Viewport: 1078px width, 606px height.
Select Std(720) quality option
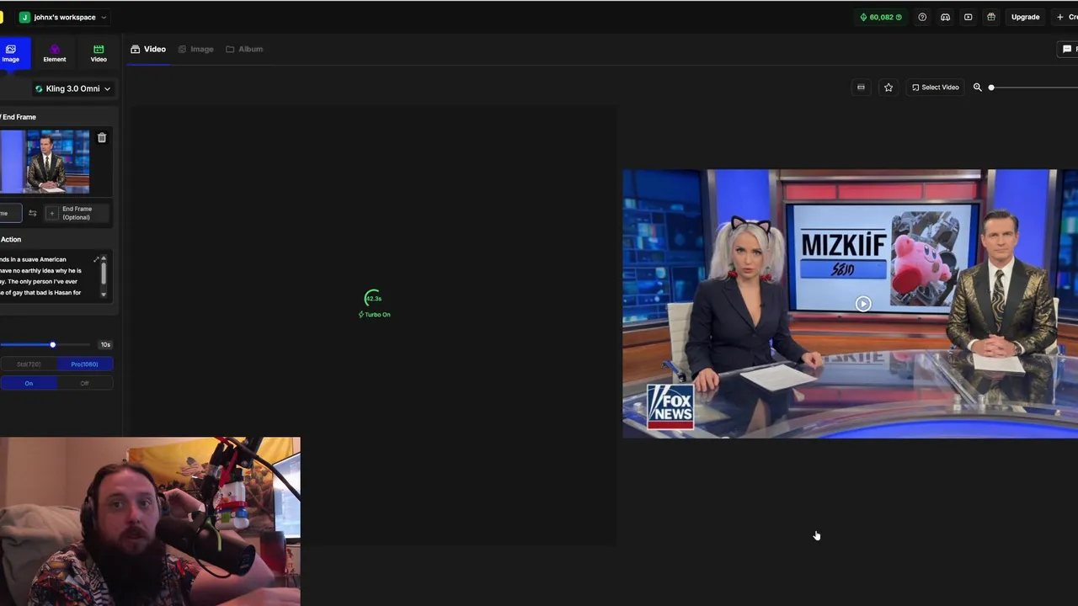pyautogui.click(x=29, y=364)
